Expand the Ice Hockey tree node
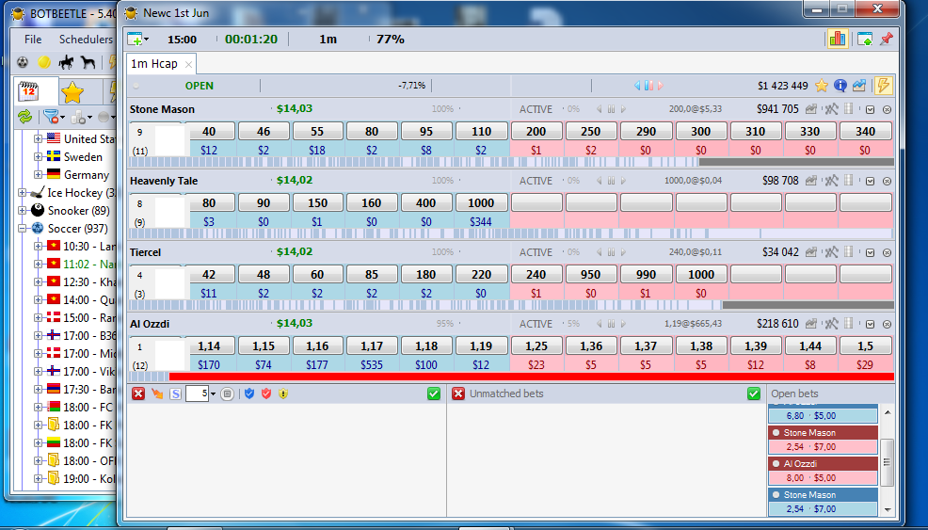 pyautogui.click(x=22, y=192)
